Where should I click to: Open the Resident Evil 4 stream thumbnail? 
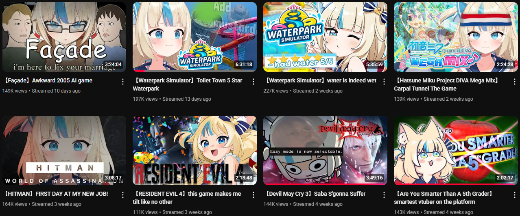(194, 150)
